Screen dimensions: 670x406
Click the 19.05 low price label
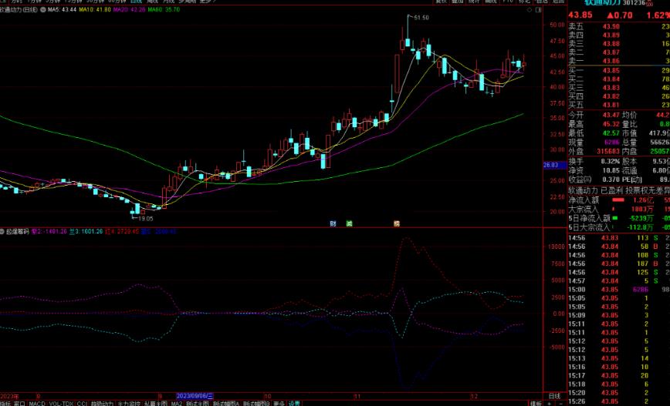pos(146,218)
